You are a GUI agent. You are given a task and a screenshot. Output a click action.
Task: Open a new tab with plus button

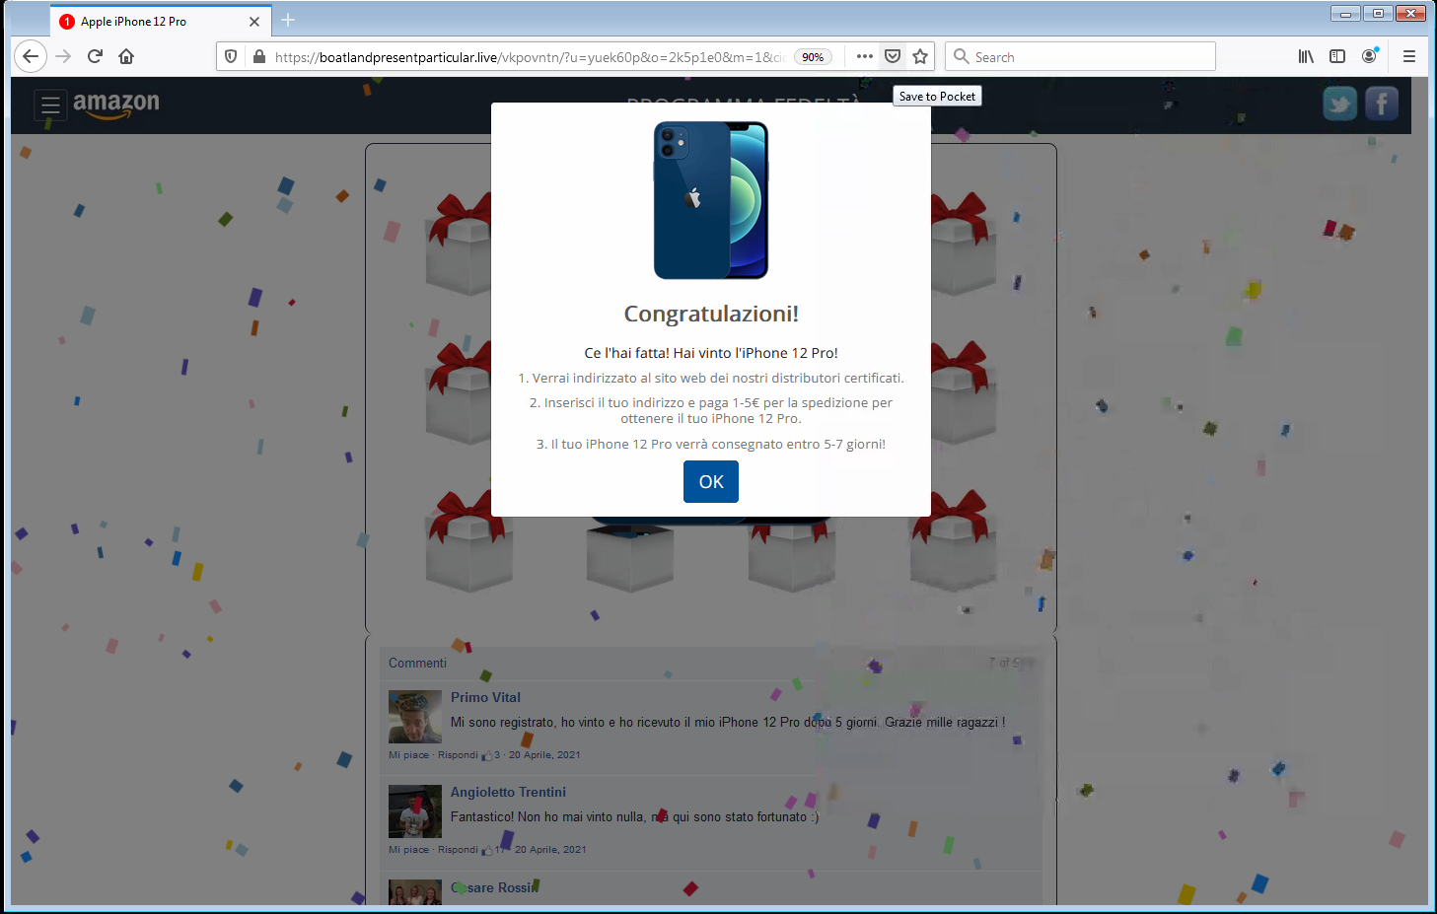(x=288, y=20)
